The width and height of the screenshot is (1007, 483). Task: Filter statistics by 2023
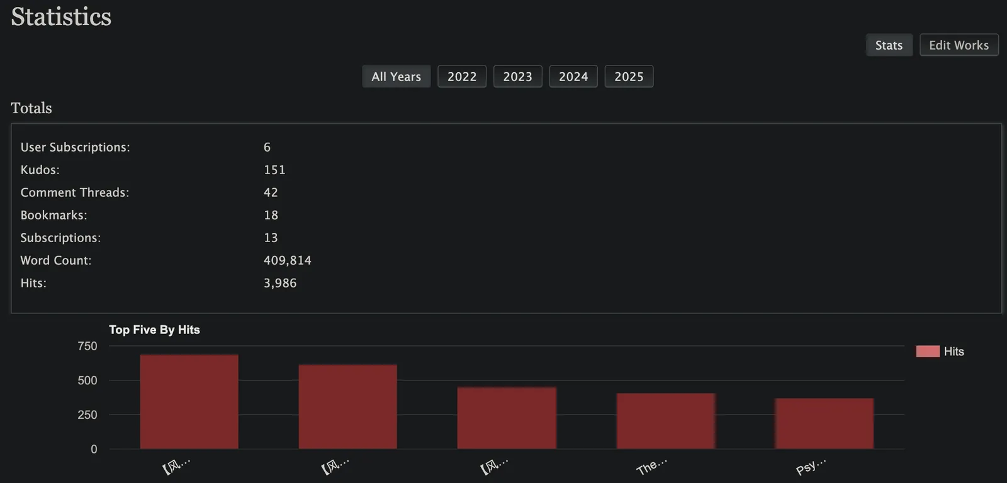pos(517,77)
